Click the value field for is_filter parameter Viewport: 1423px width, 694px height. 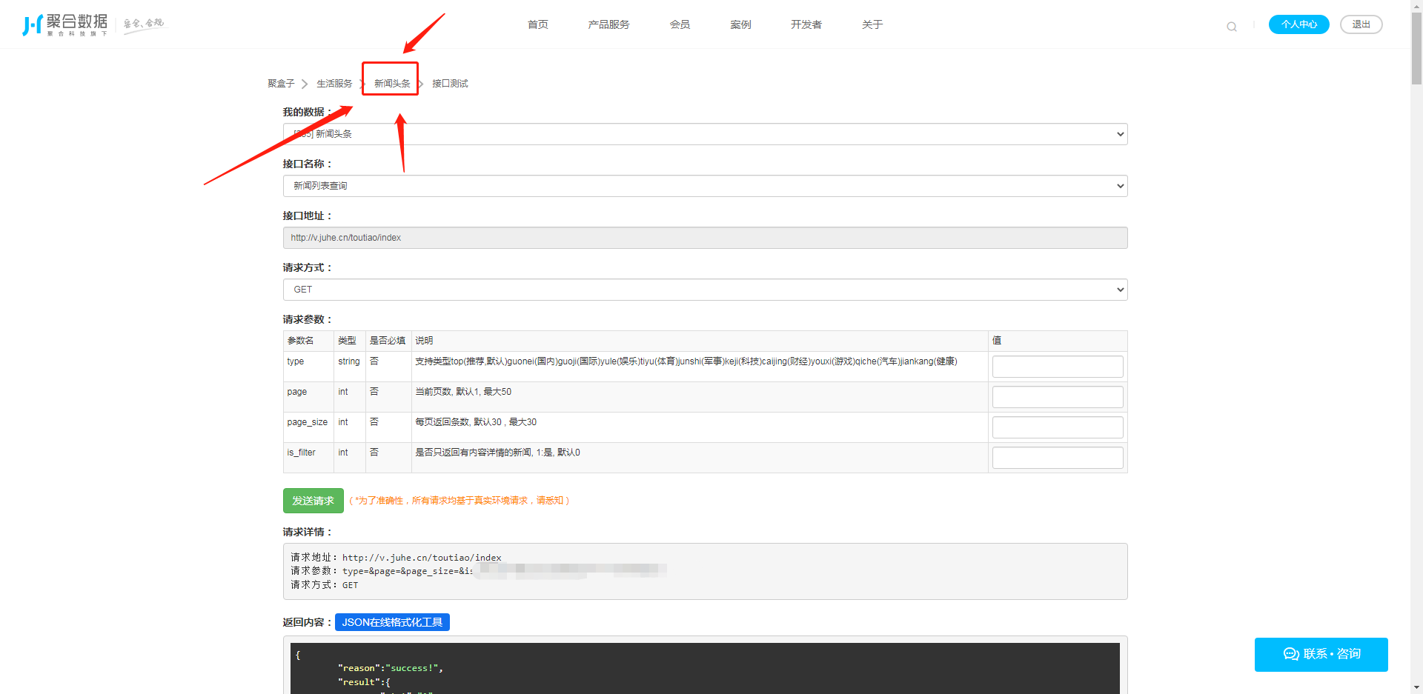[1058, 458]
